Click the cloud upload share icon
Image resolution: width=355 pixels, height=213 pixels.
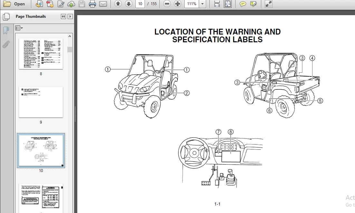pos(71,4)
